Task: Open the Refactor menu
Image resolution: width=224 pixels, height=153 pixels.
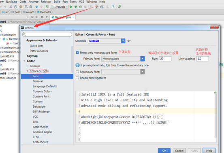Action: (x=46, y=2)
